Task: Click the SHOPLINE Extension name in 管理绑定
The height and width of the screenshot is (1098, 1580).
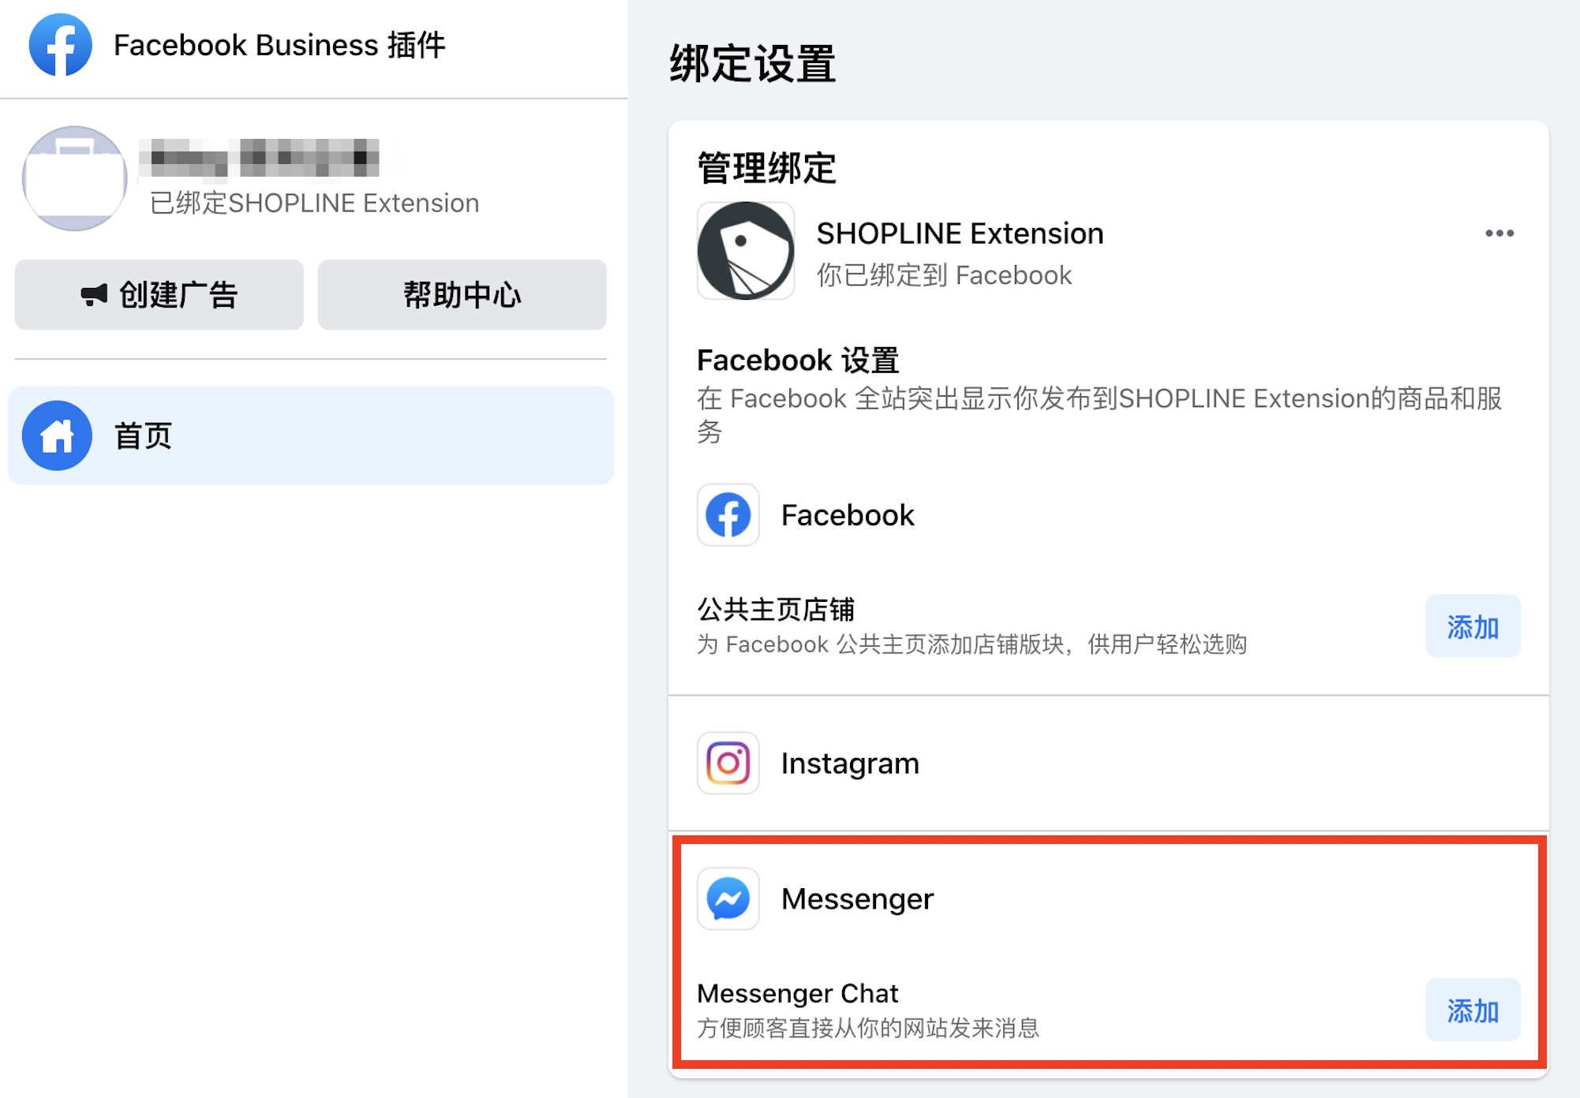Action: [960, 233]
